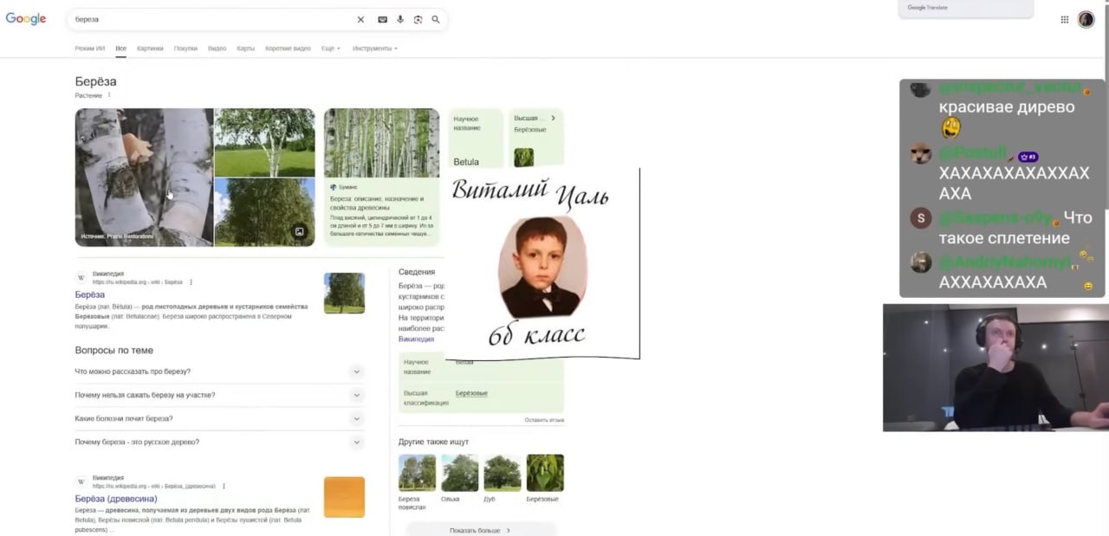Click the Другие также ищут heading
The height and width of the screenshot is (536, 1109).
click(433, 442)
